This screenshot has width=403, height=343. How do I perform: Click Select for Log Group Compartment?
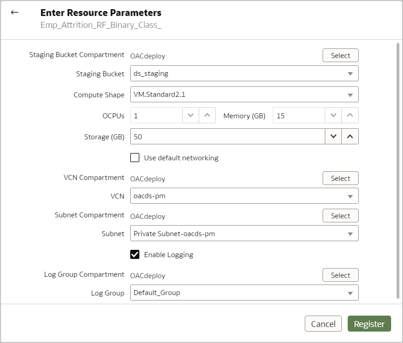click(x=340, y=275)
